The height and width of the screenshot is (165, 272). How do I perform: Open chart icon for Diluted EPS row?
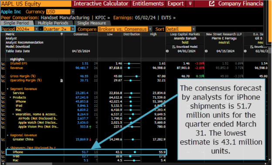pos(3,63)
